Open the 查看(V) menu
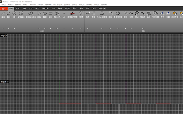Screen dimensions: 183x114 [18, 5]
